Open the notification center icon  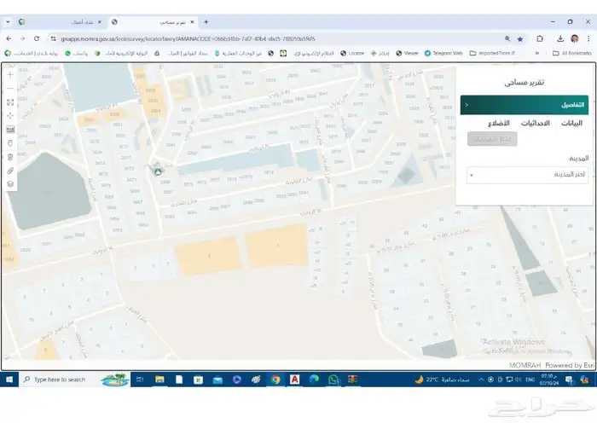[569, 380]
